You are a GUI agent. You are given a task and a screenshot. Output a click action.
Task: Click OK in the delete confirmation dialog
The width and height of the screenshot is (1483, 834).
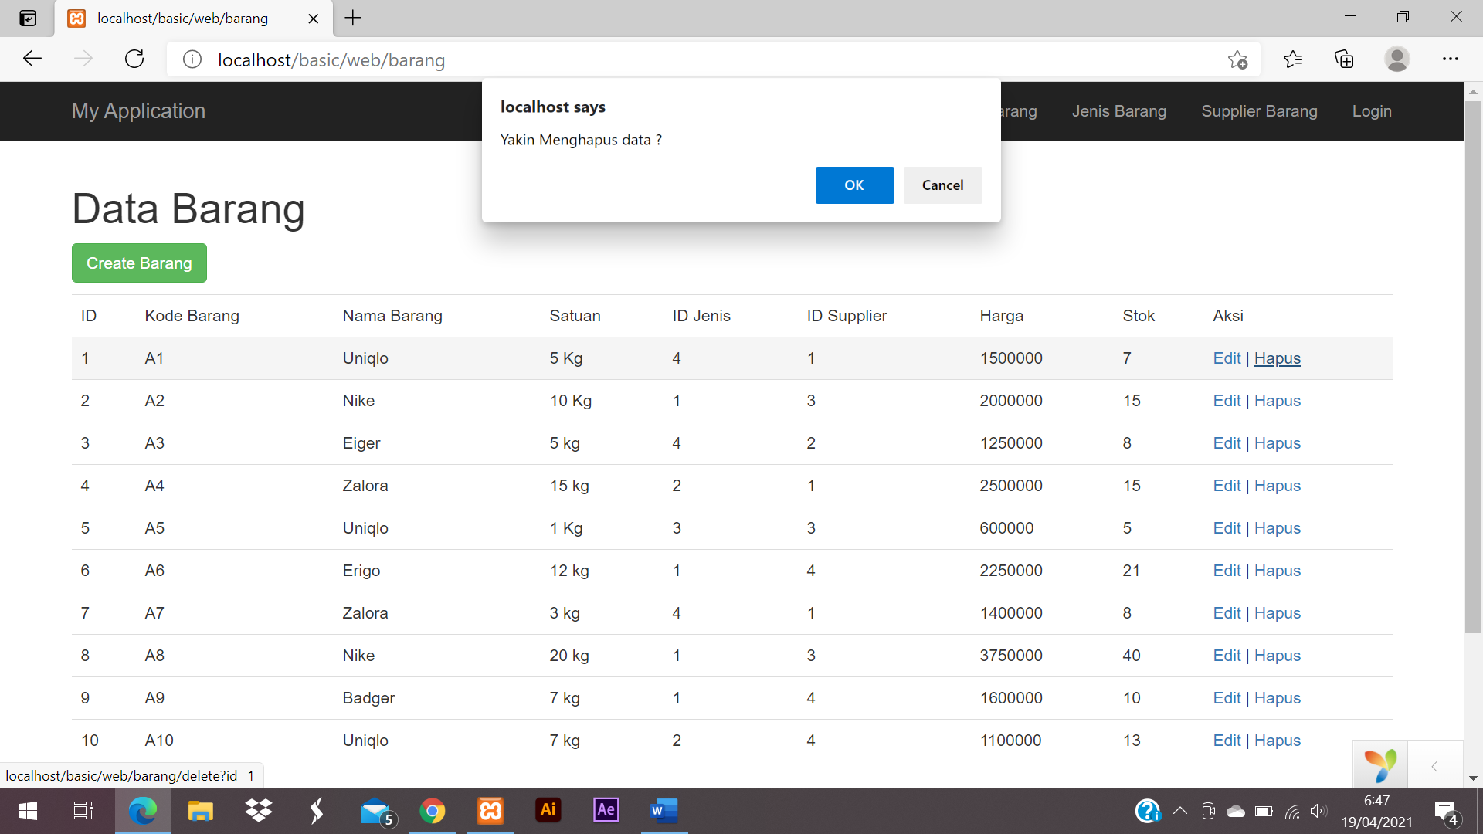pos(854,185)
